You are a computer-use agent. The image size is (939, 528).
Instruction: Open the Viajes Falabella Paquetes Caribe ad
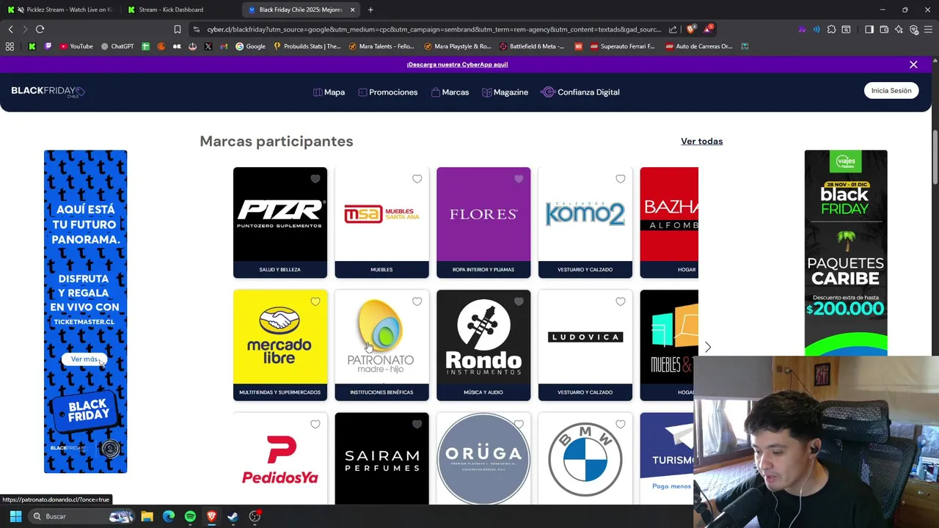pos(846,253)
